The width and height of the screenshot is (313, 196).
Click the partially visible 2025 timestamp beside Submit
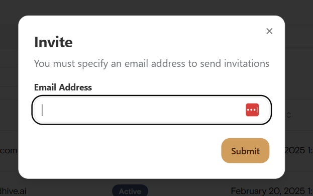click(298, 150)
